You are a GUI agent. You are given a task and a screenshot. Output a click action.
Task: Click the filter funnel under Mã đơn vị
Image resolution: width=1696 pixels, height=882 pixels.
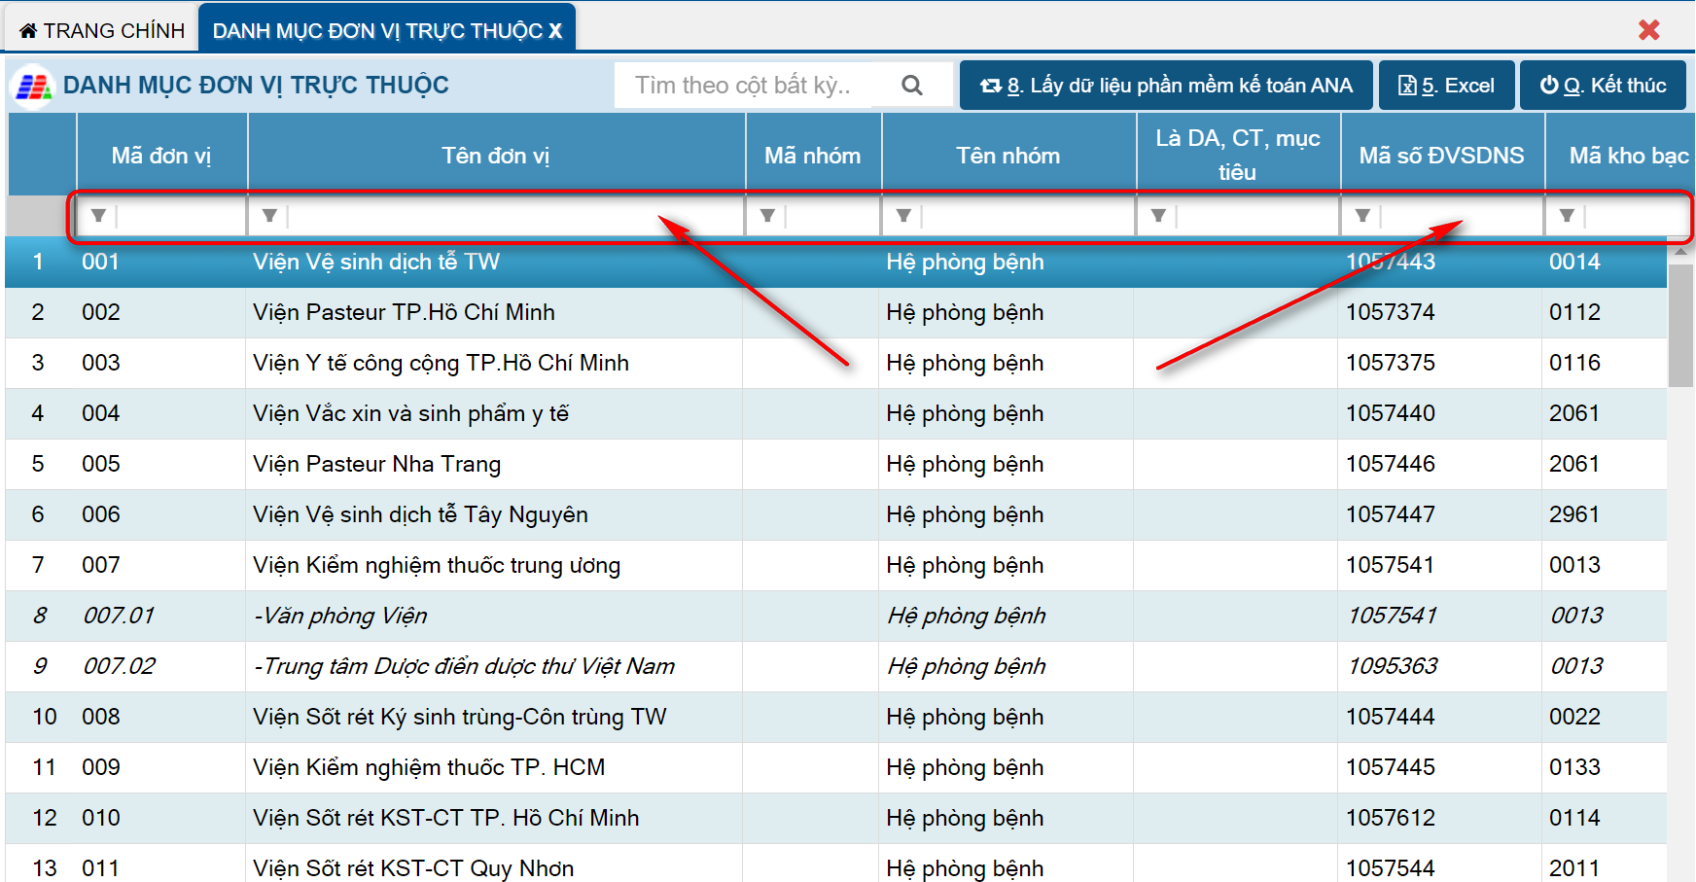click(98, 216)
